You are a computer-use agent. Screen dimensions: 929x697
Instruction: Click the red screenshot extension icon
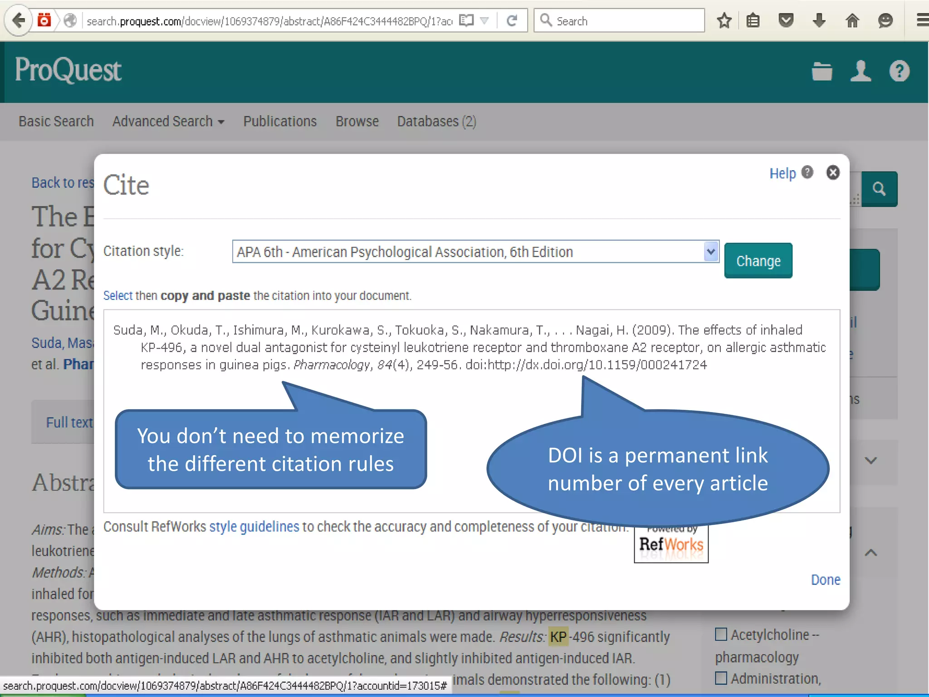click(44, 20)
